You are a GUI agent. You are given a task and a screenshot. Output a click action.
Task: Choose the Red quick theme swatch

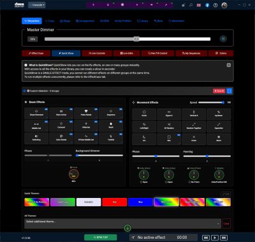click(x=115, y=202)
